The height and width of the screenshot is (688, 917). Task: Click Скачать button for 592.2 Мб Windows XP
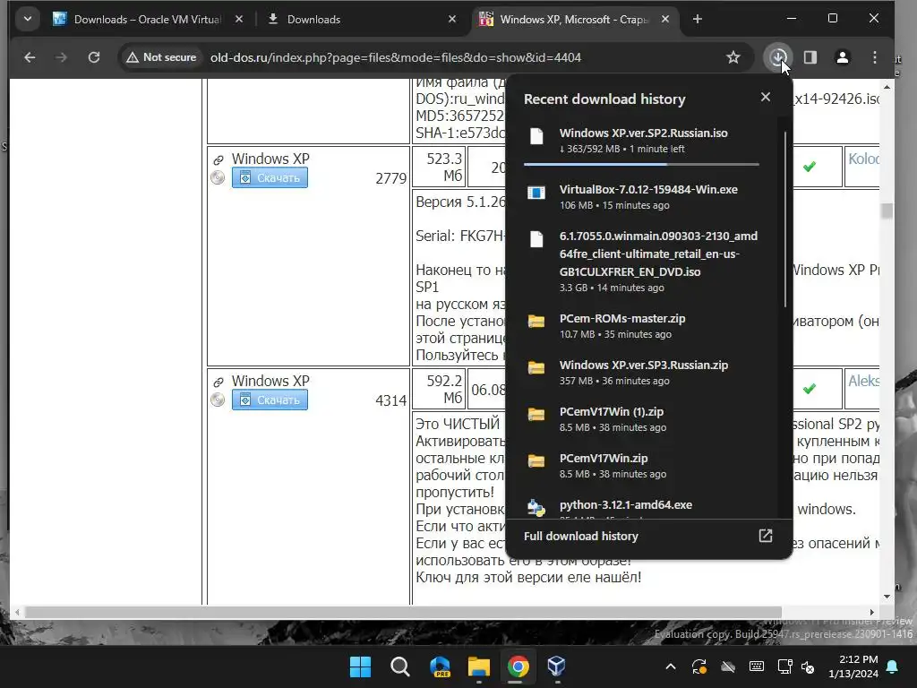270,400
